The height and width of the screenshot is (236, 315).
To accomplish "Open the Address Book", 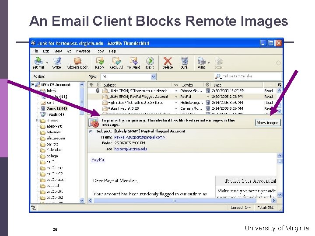I will pyautogui.click(x=77, y=62).
